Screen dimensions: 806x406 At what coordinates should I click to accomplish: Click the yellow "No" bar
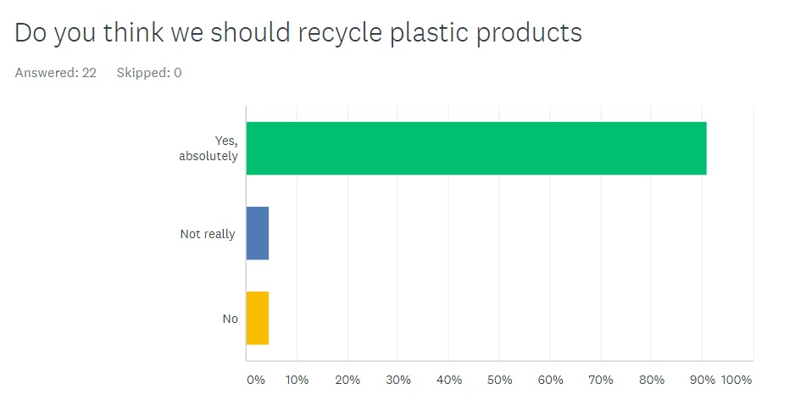point(258,318)
